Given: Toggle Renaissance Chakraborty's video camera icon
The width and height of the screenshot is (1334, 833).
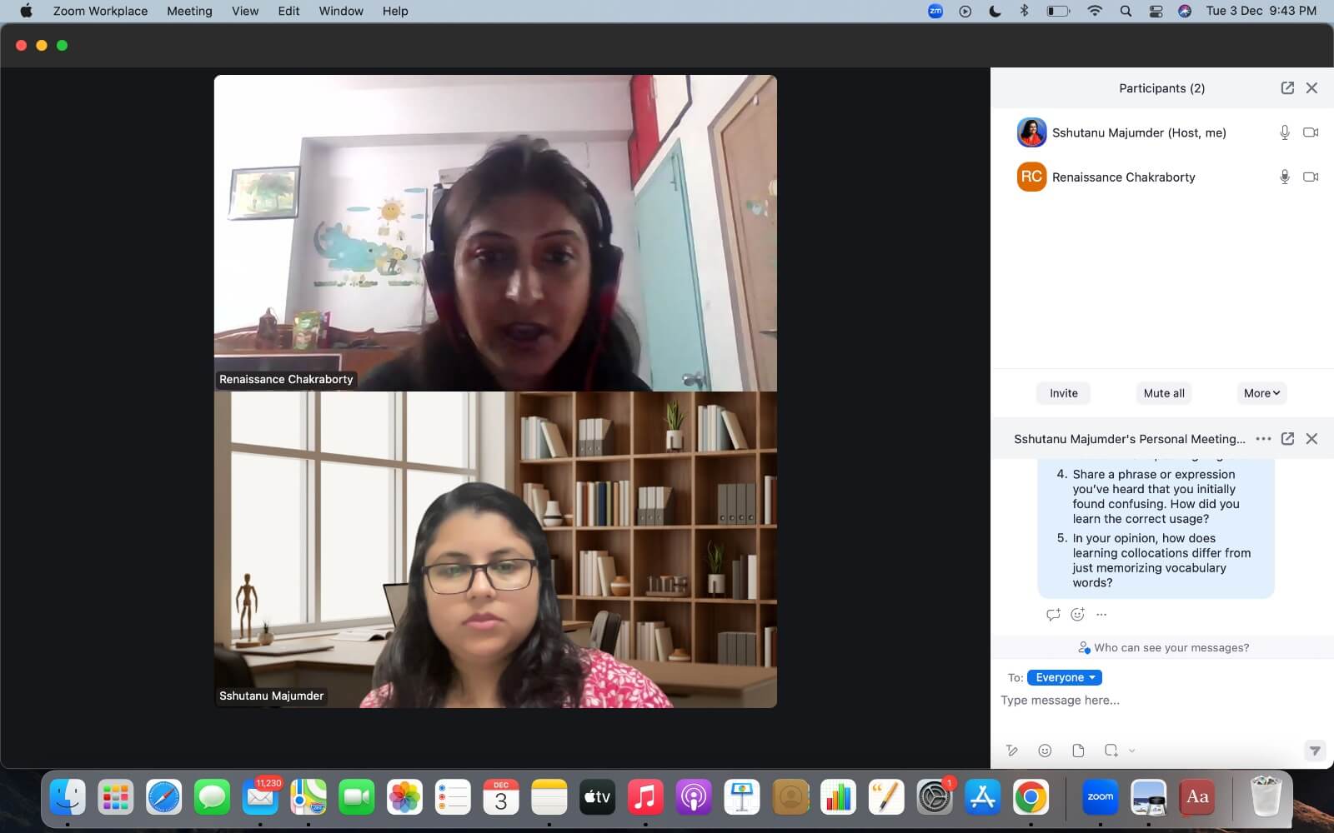Looking at the screenshot, I should (x=1311, y=177).
